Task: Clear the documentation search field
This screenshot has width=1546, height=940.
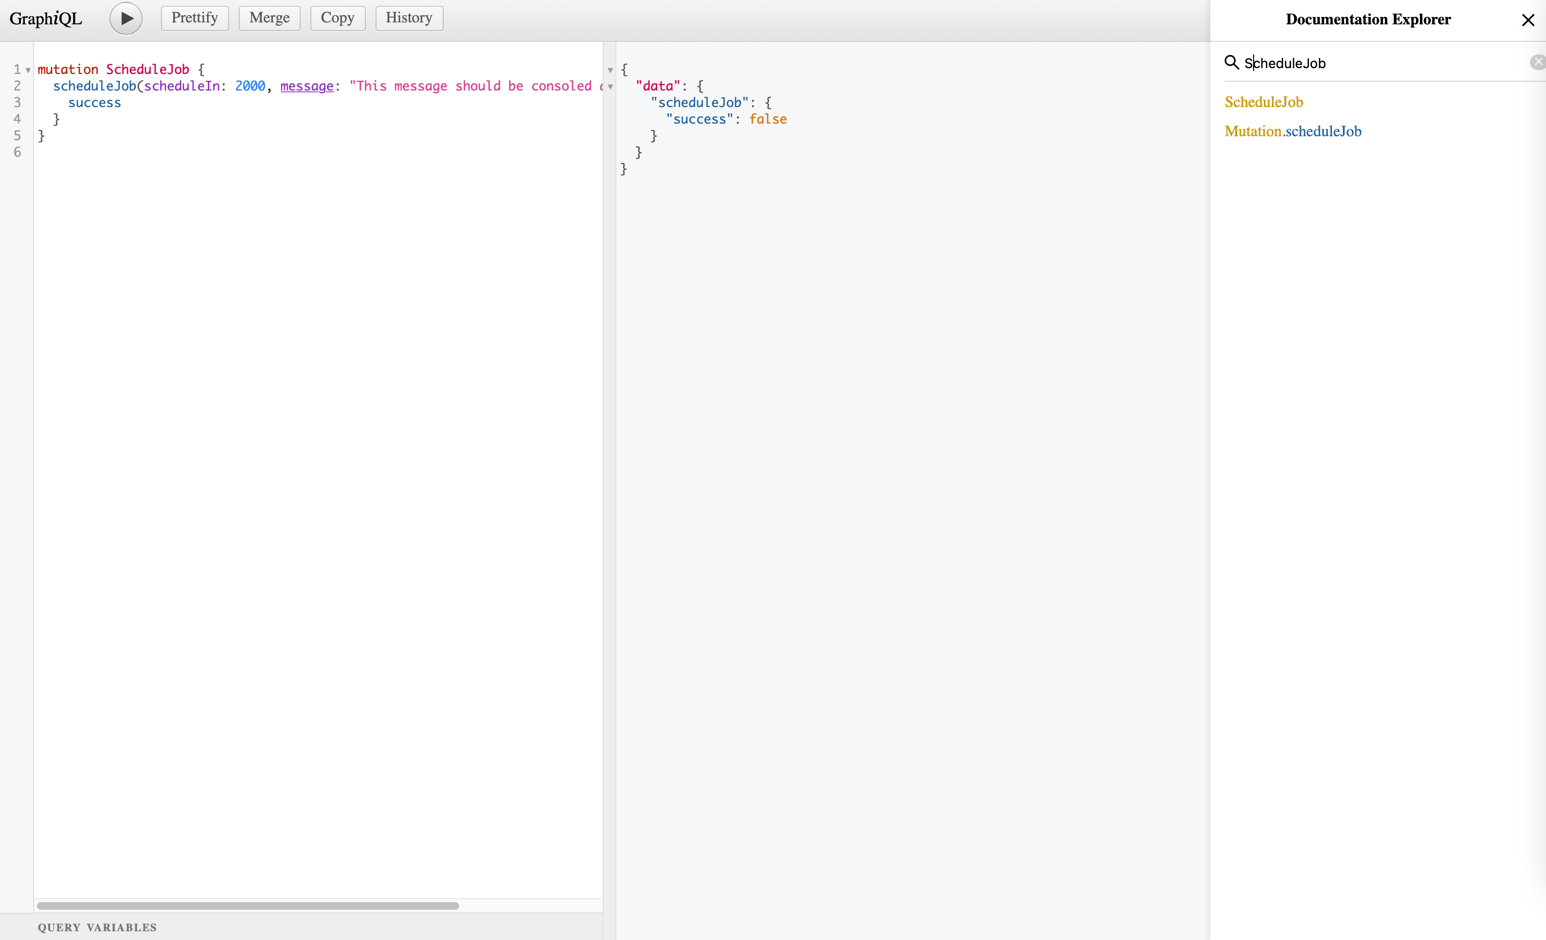Action: (x=1537, y=61)
